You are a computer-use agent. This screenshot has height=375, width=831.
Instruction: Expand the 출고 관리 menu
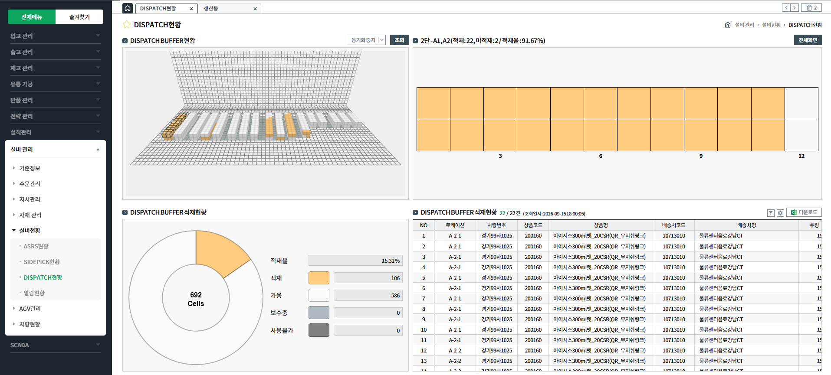click(56, 52)
